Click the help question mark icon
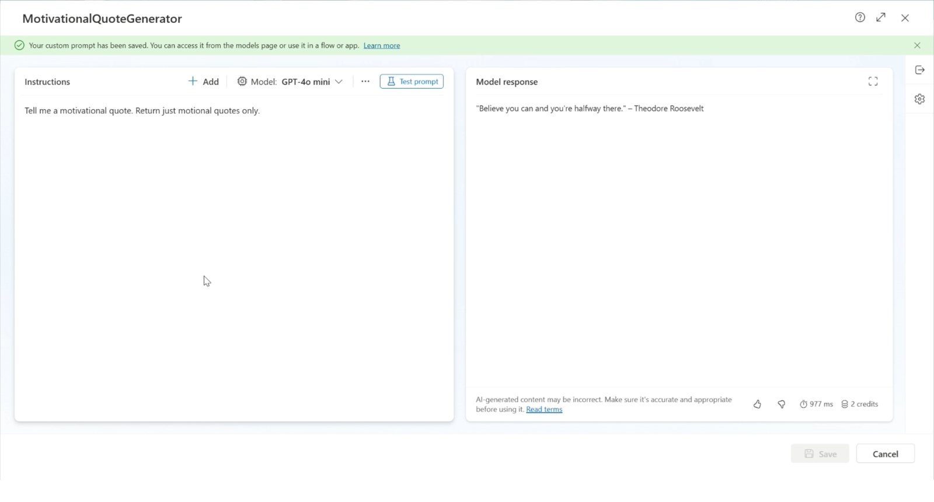The image size is (934, 502). click(x=860, y=18)
